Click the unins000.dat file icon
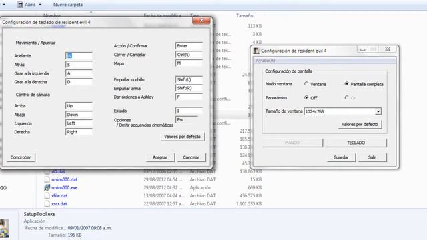The width and height of the screenshot is (427, 240). pos(47,179)
